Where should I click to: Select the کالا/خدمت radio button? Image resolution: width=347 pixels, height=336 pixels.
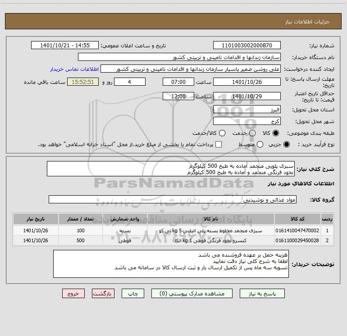tap(222, 133)
